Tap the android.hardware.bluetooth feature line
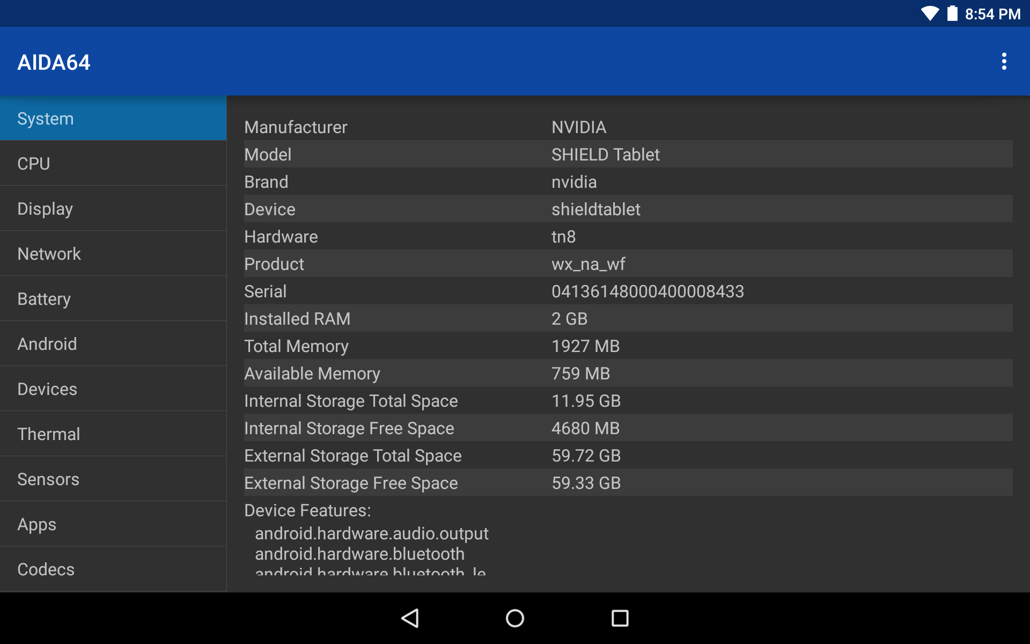This screenshot has width=1030, height=644. click(x=359, y=554)
